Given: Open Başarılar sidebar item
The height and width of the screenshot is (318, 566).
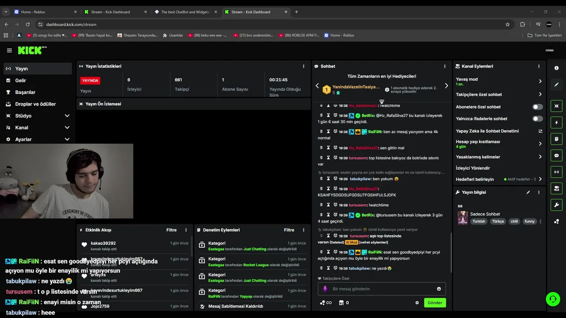Looking at the screenshot, I should pyautogui.click(x=38, y=92).
